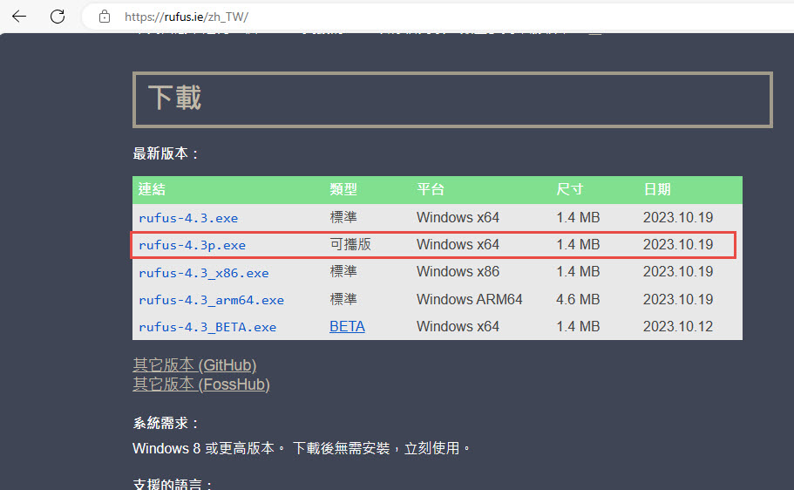Download rufus-4.3_arm64.exe
Image resolution: width=794 pixels, height=490 pixels.
[211, 300]
